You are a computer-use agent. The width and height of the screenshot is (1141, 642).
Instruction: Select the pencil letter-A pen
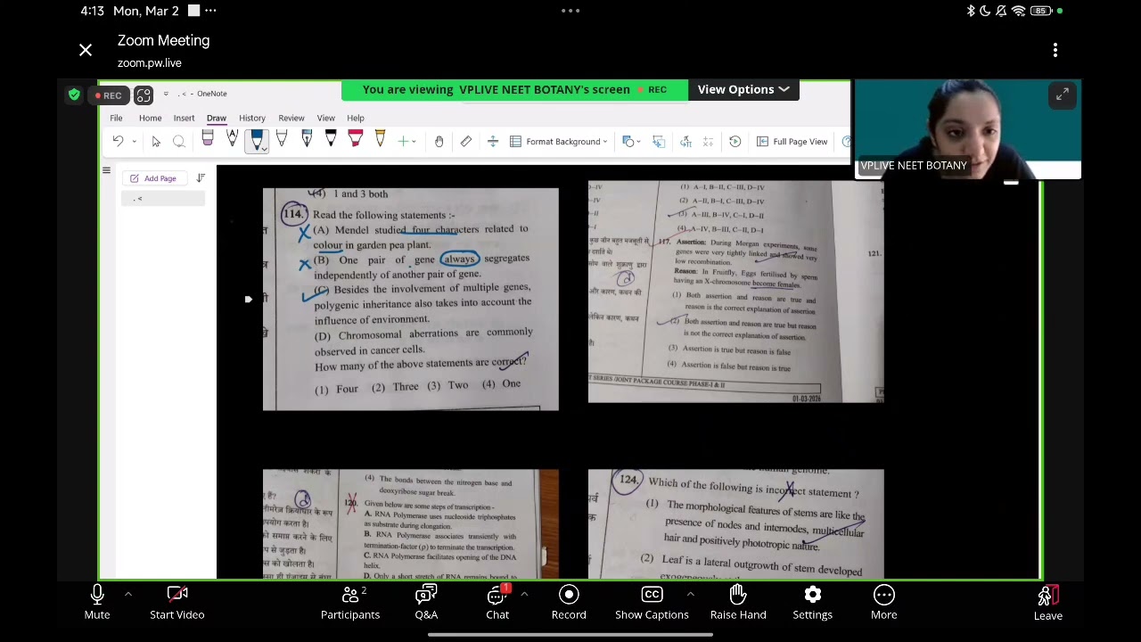tap(232, 139)
